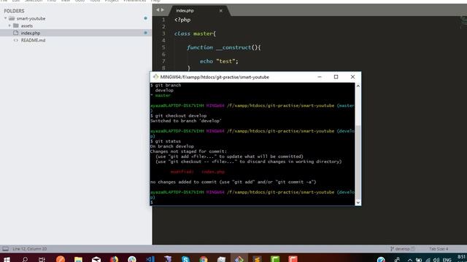This screenshot has width=467, height=262.
Task: Open the Tab Size: 4 selector
Action: [x=439, y=249]
